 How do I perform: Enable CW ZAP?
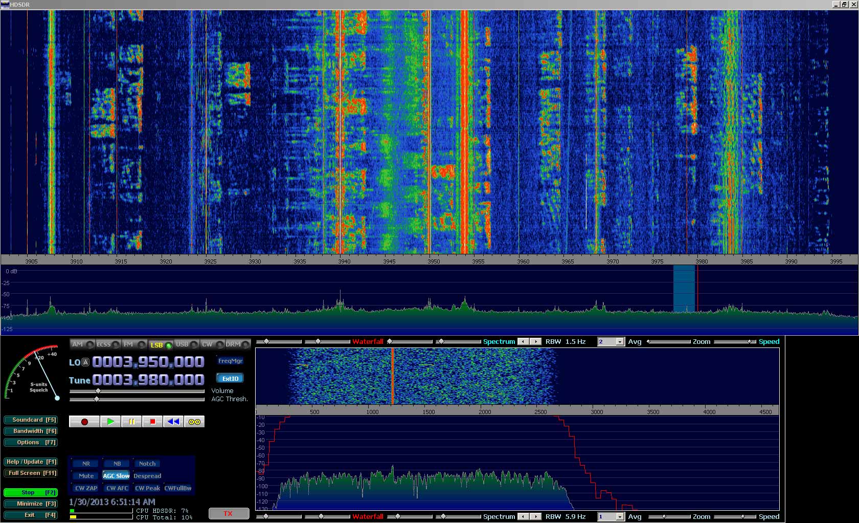(86, 488)
